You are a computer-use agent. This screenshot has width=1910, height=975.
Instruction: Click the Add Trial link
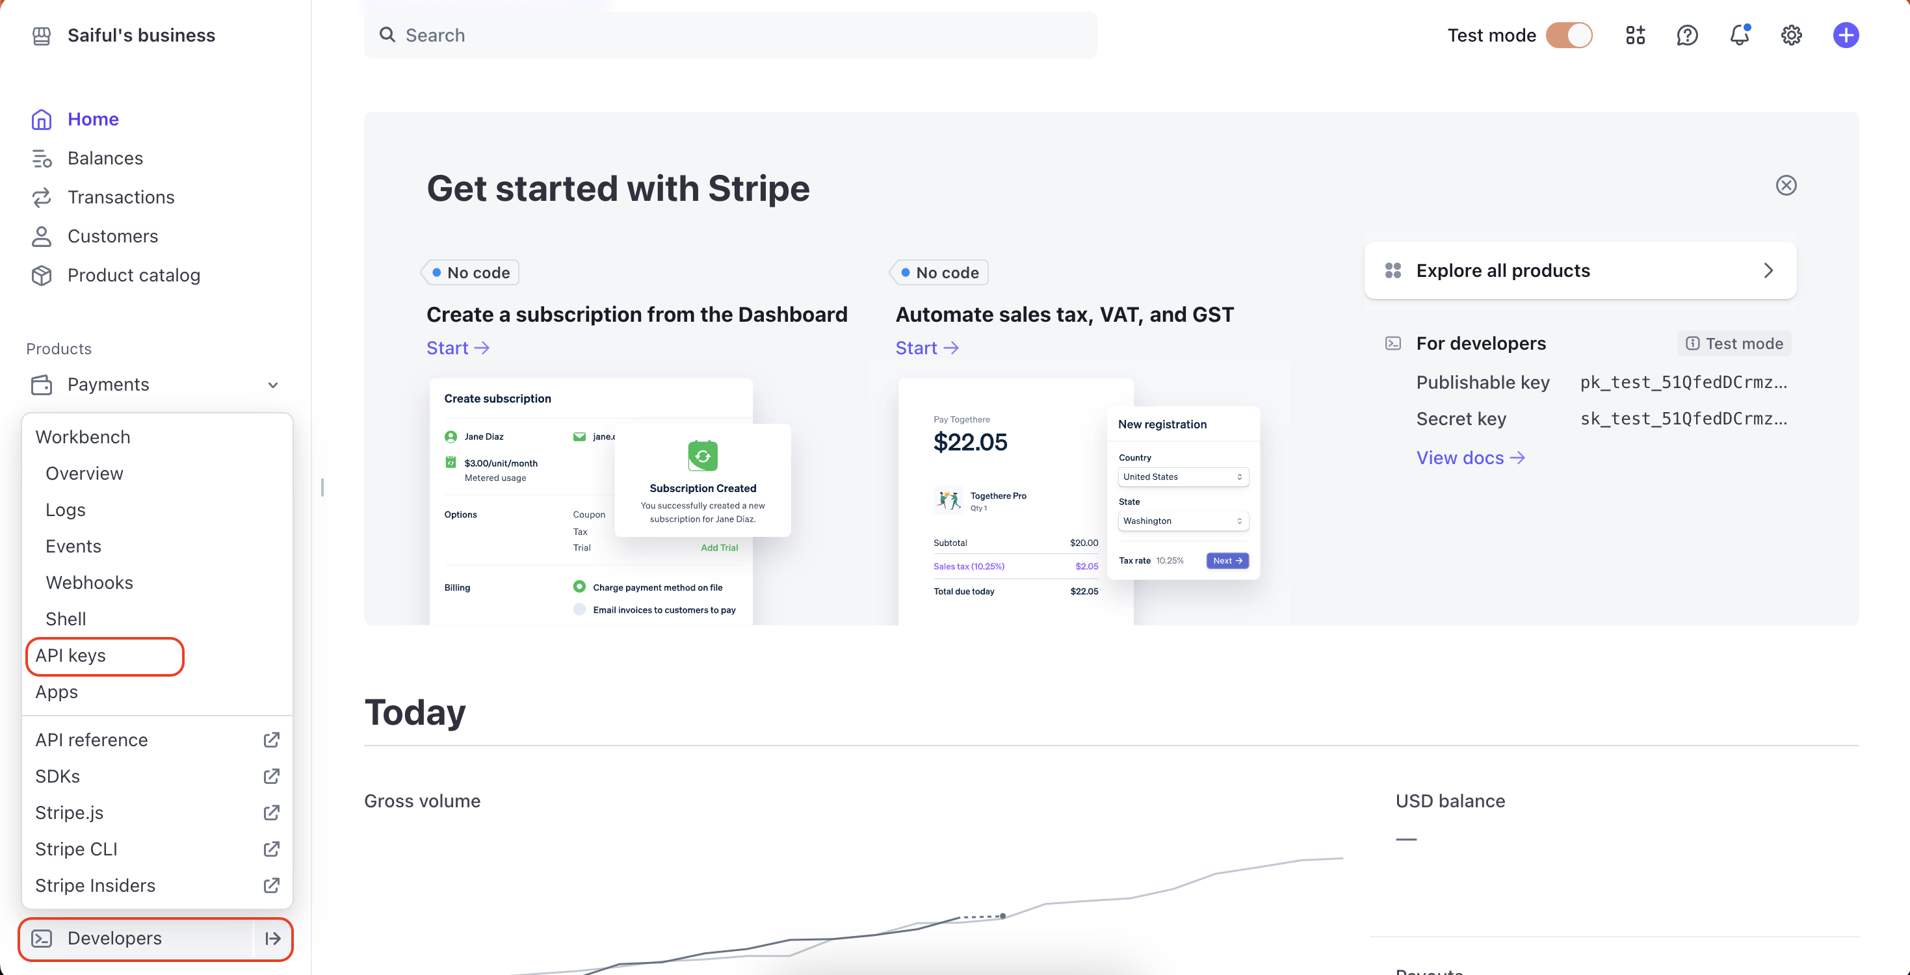point(719,547)
